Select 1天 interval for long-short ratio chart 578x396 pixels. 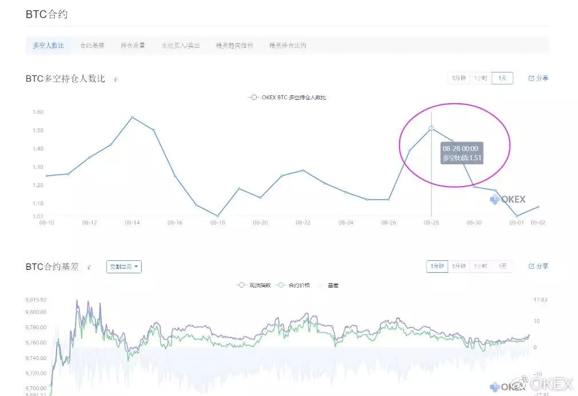(502, 78)
